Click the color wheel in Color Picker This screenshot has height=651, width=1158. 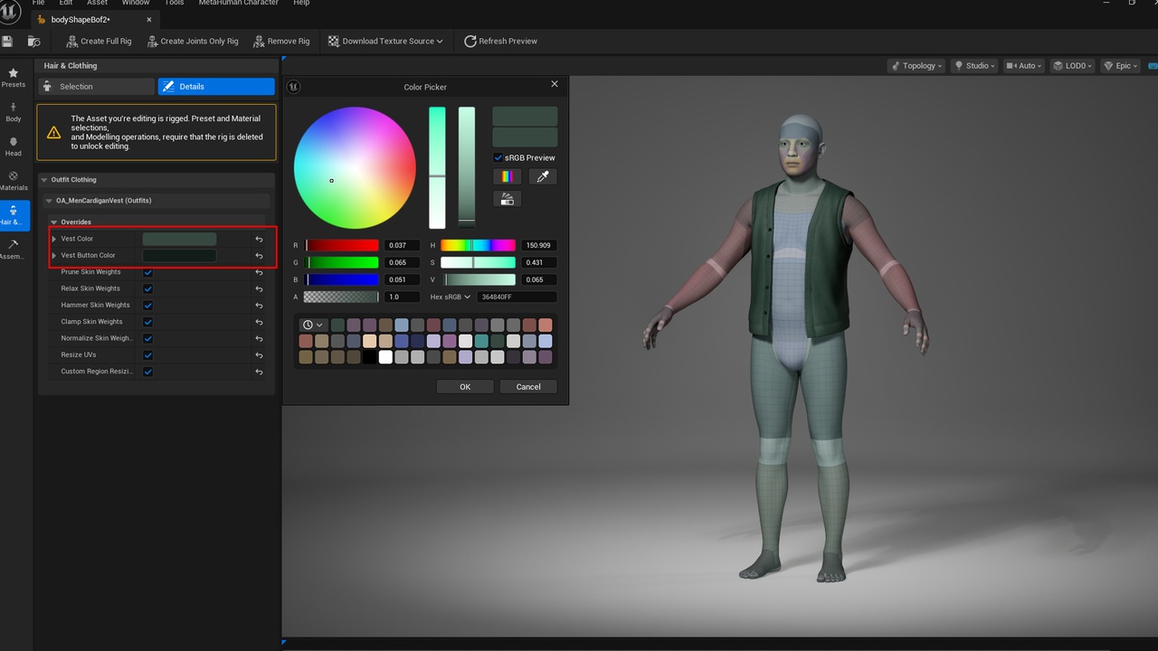coord(355,168)
